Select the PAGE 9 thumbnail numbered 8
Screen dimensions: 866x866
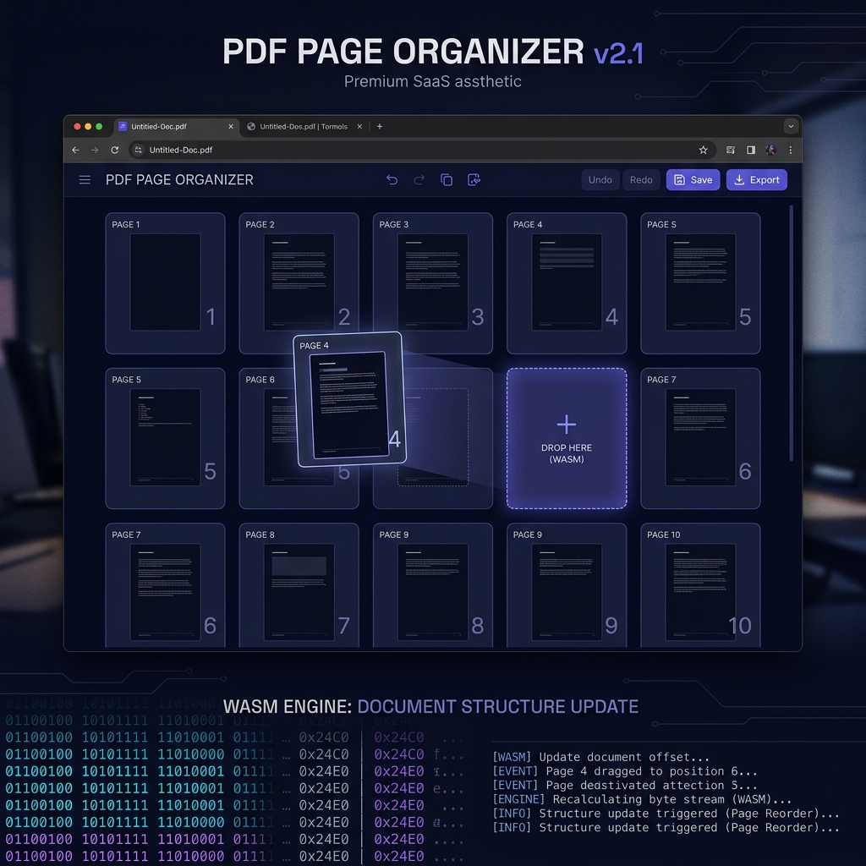(433, 585)
